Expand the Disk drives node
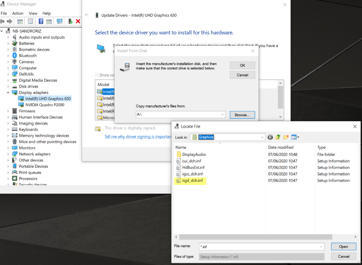Image resolution: width=362 pixels, height=265 pixels. click(8, 86)
